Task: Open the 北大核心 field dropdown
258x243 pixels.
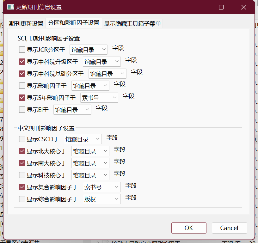Action: [90, 151]
